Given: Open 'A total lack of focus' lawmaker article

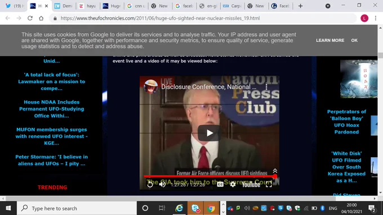Looking at the screenshot, I should tap(52, 81).
